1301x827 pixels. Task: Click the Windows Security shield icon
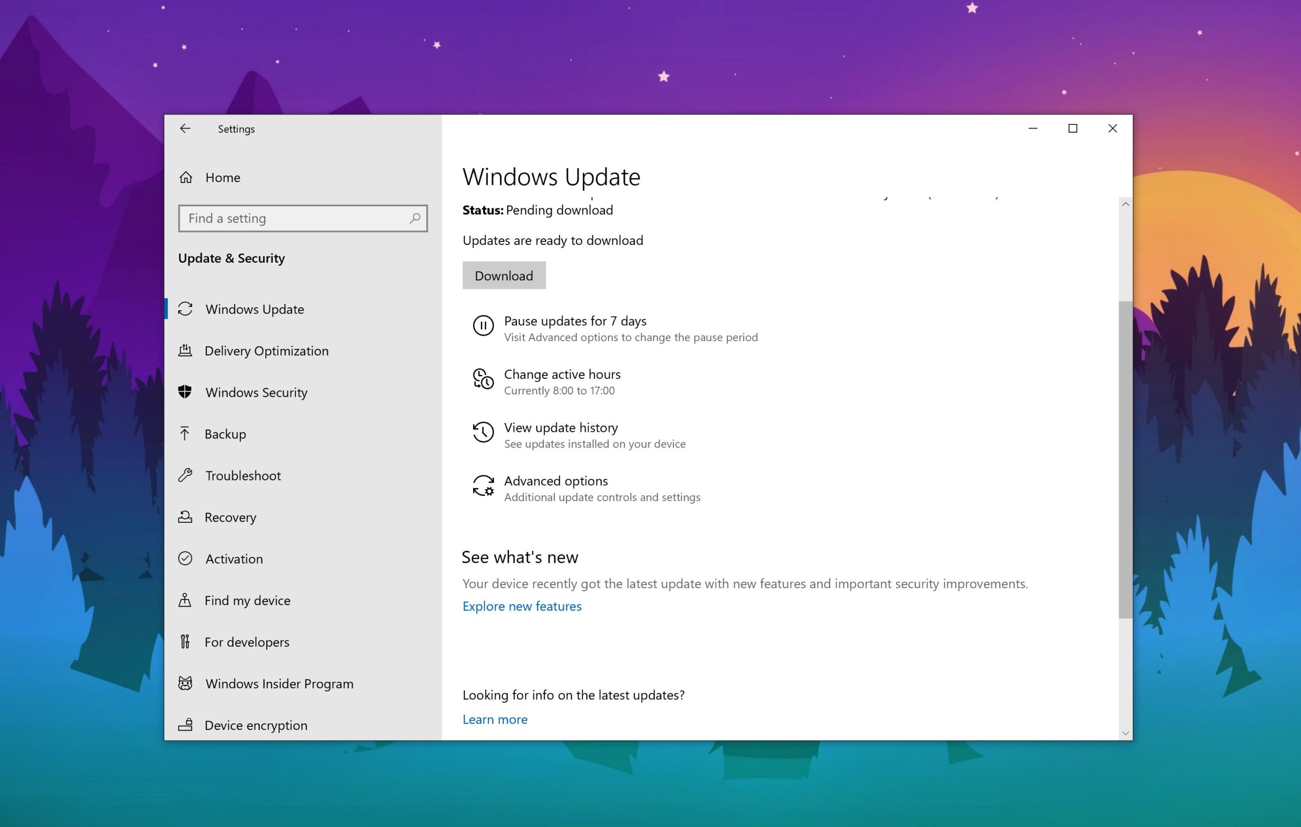pyautogui.click(x=185, y=392)
